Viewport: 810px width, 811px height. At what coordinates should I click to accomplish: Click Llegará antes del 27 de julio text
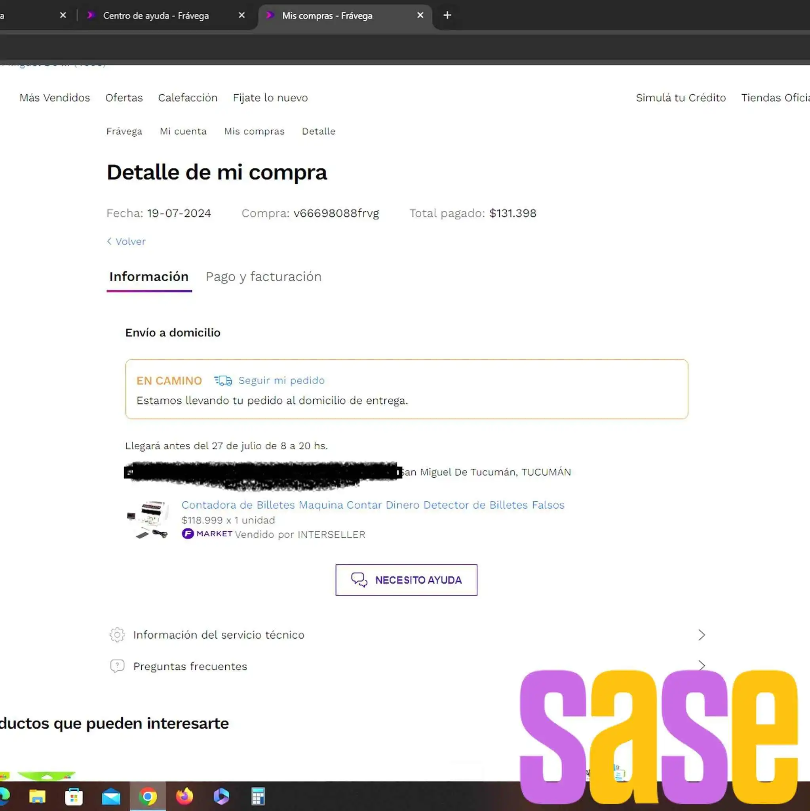pyautogui.click(x=226, y=446)
